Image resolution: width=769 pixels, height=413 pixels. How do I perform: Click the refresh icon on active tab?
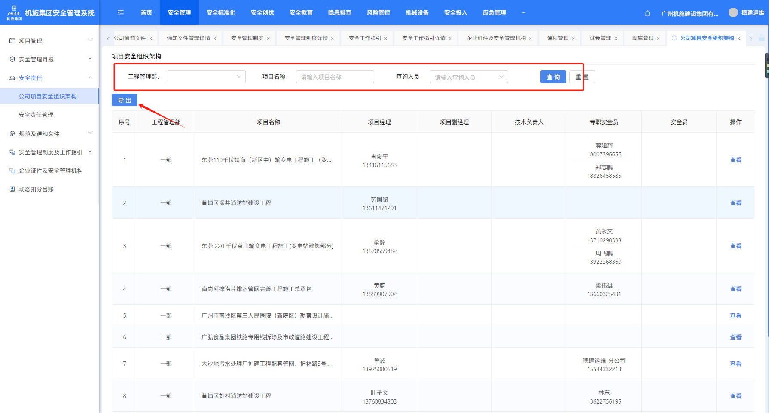click(x=674, y=38)
